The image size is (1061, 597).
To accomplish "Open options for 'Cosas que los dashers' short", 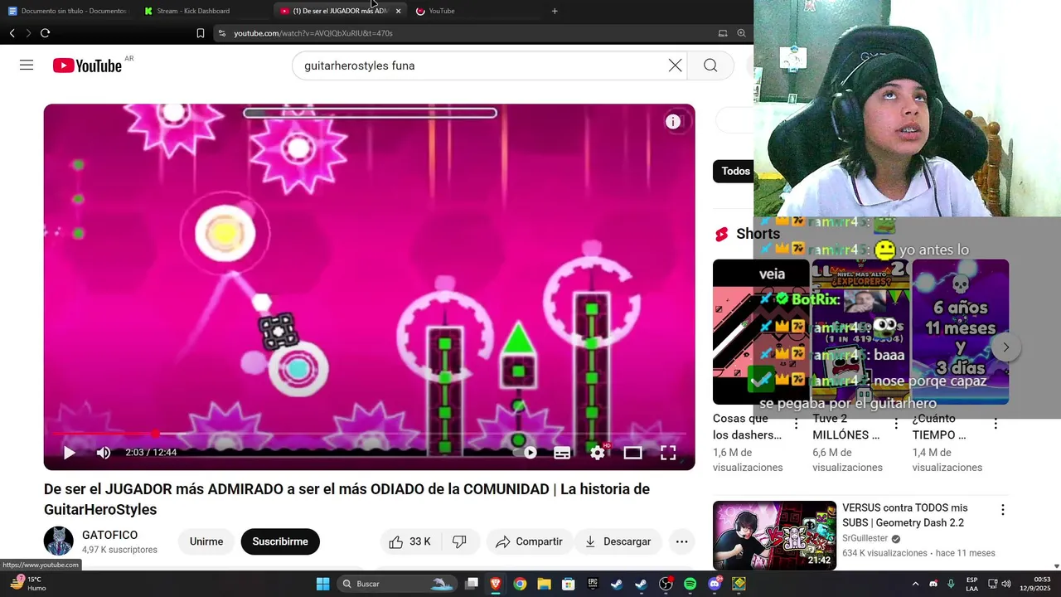I will coord(796,425).
